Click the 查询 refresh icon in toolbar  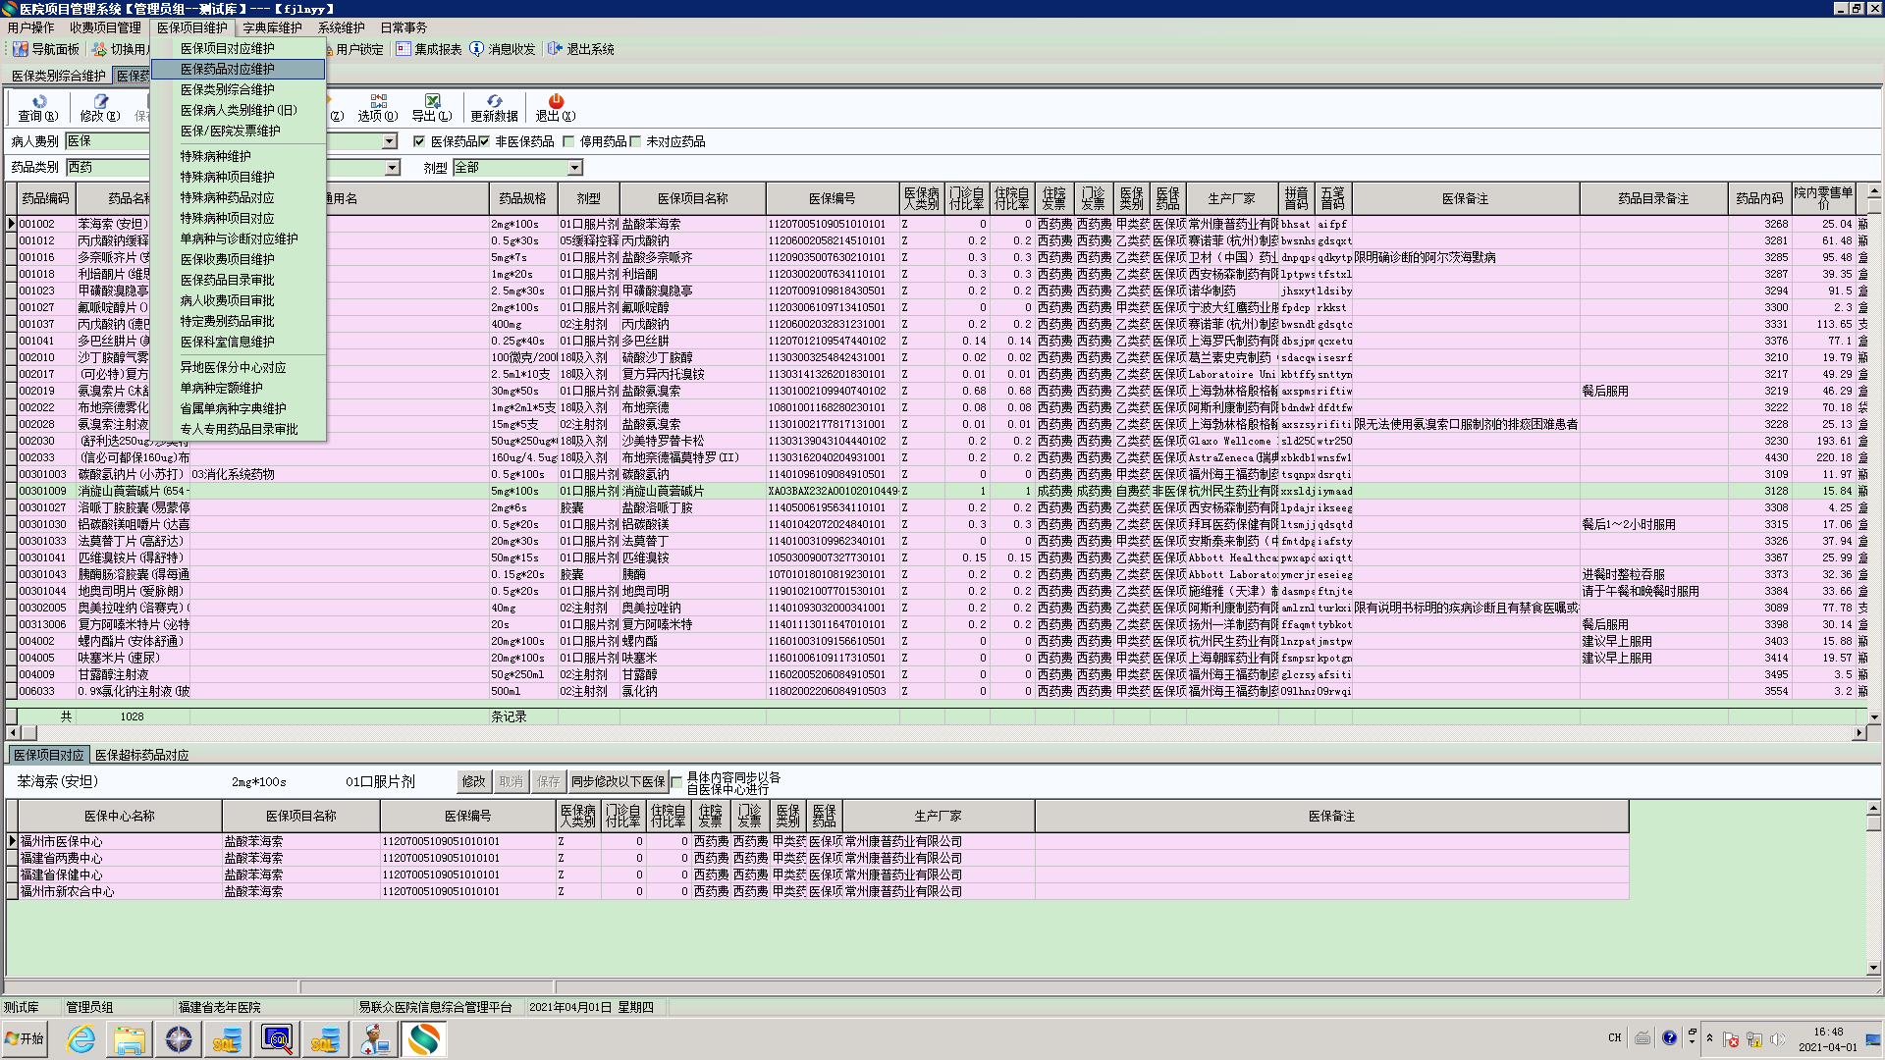[39, 101]
